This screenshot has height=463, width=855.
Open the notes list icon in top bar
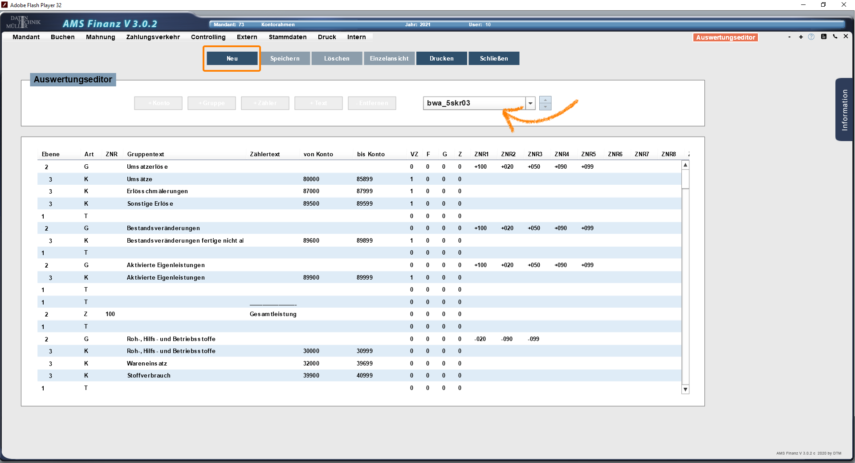pos(823,37)
